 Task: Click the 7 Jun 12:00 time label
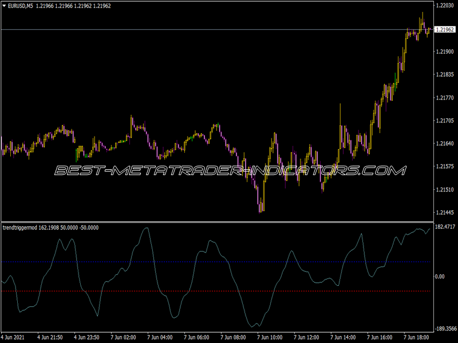tap(306, 337)
